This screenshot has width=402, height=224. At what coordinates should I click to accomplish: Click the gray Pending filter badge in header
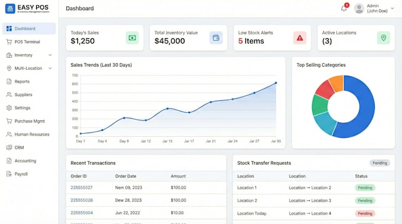(x=380, y=163)
